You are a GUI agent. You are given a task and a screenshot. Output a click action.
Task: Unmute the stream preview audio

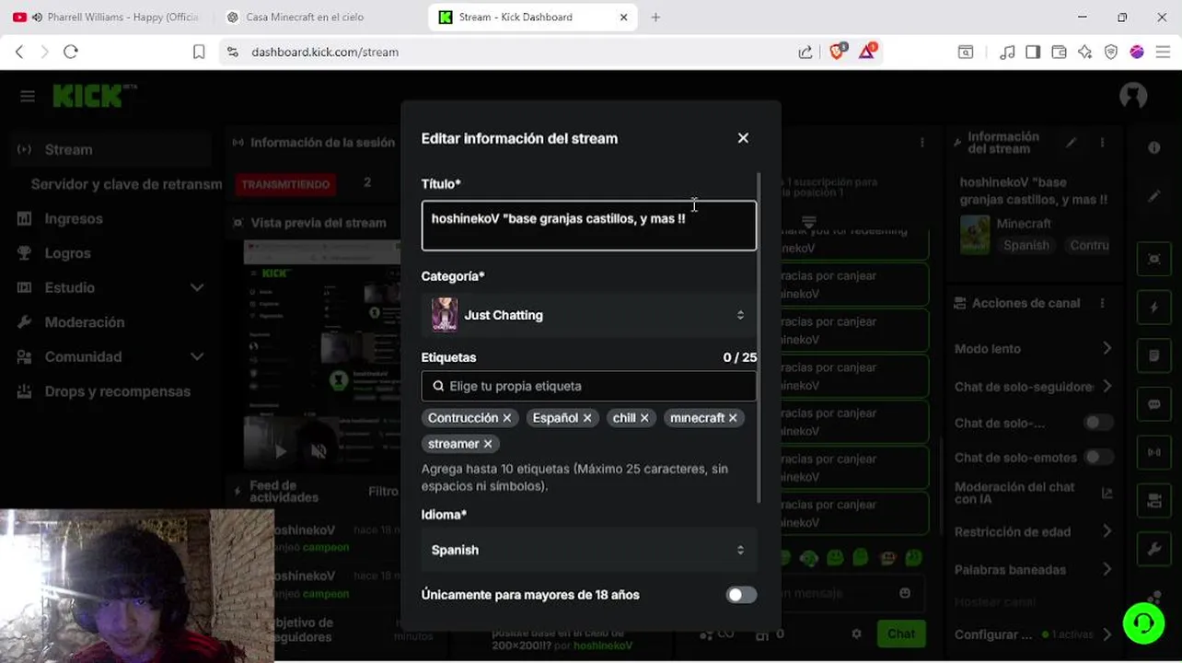coord(319,451)
